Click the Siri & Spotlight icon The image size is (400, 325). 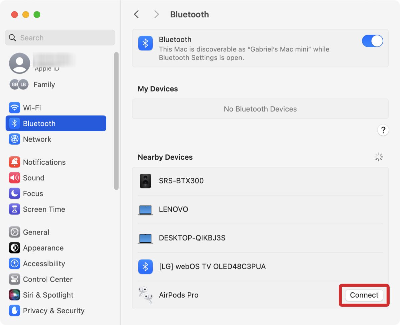click(14, 295)
